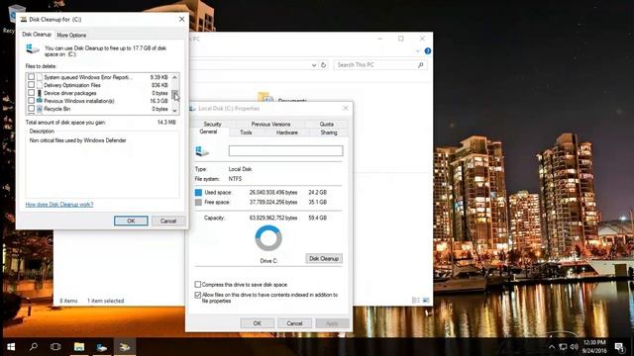Click the refresh button in Explorer address bar
This screenshot has height=356, width=634.
click(323, 65)
